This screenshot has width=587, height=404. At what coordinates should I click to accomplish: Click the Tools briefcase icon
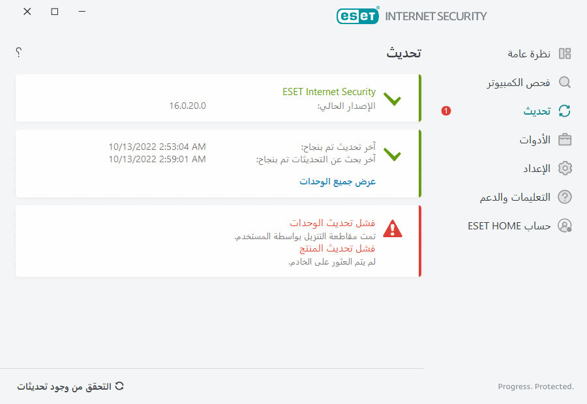(x=565, y=139)
